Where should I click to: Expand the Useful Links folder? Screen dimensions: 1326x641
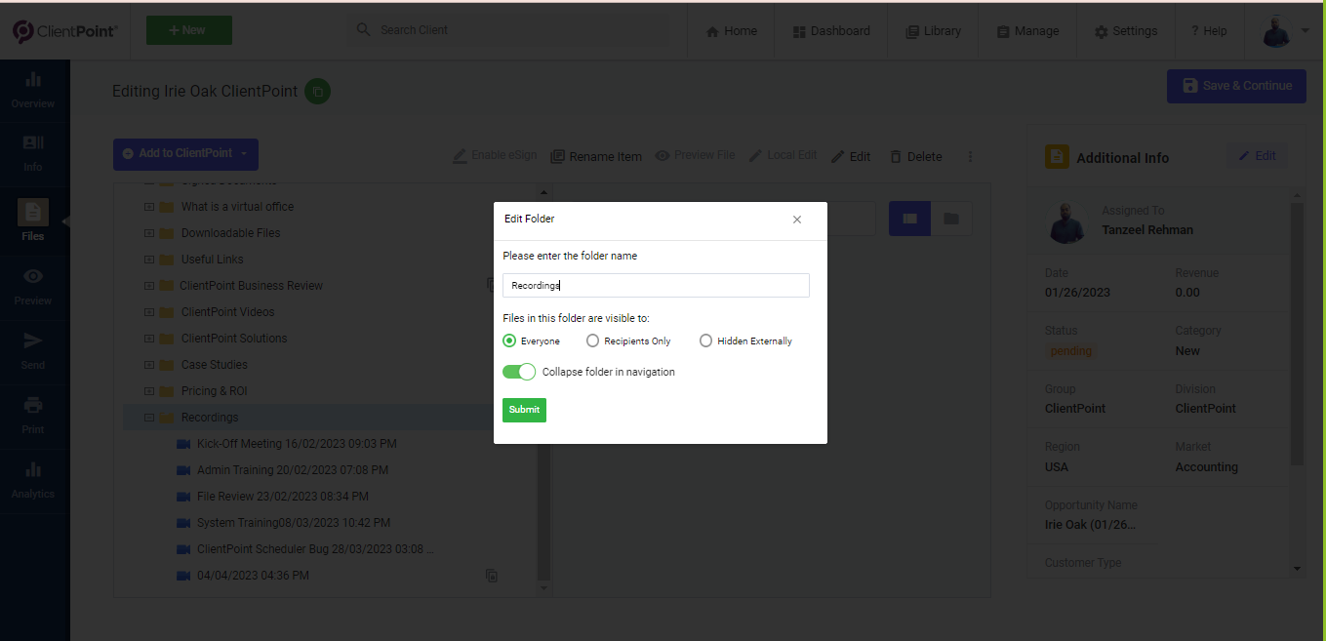pyautogui.click(x=148, y=260)
